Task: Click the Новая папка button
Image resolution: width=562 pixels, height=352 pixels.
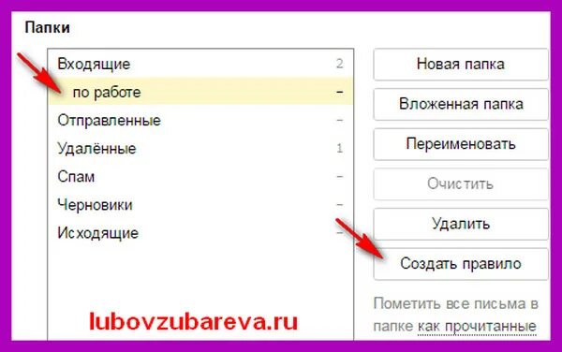Action: [461, 65]
